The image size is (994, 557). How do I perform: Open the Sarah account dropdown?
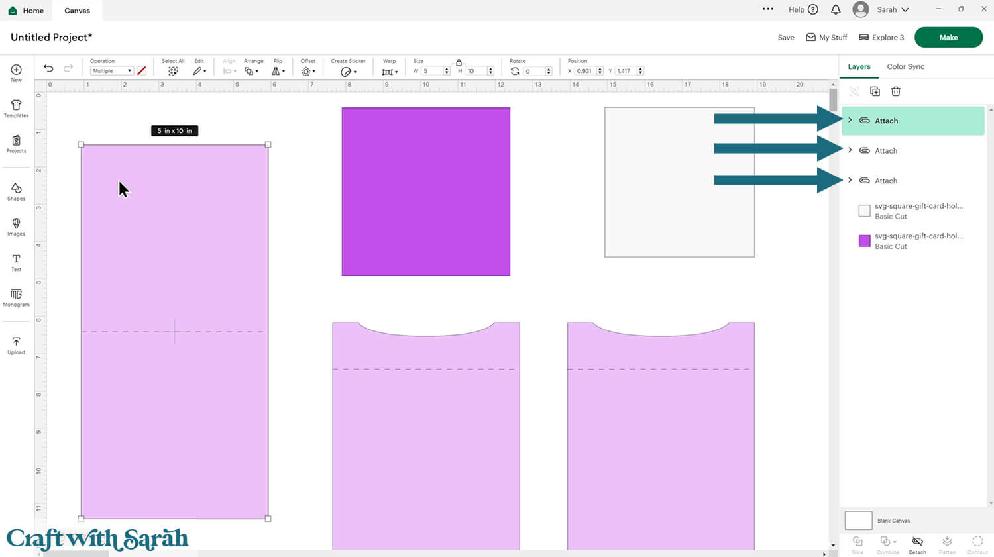[x=892, y=9]
